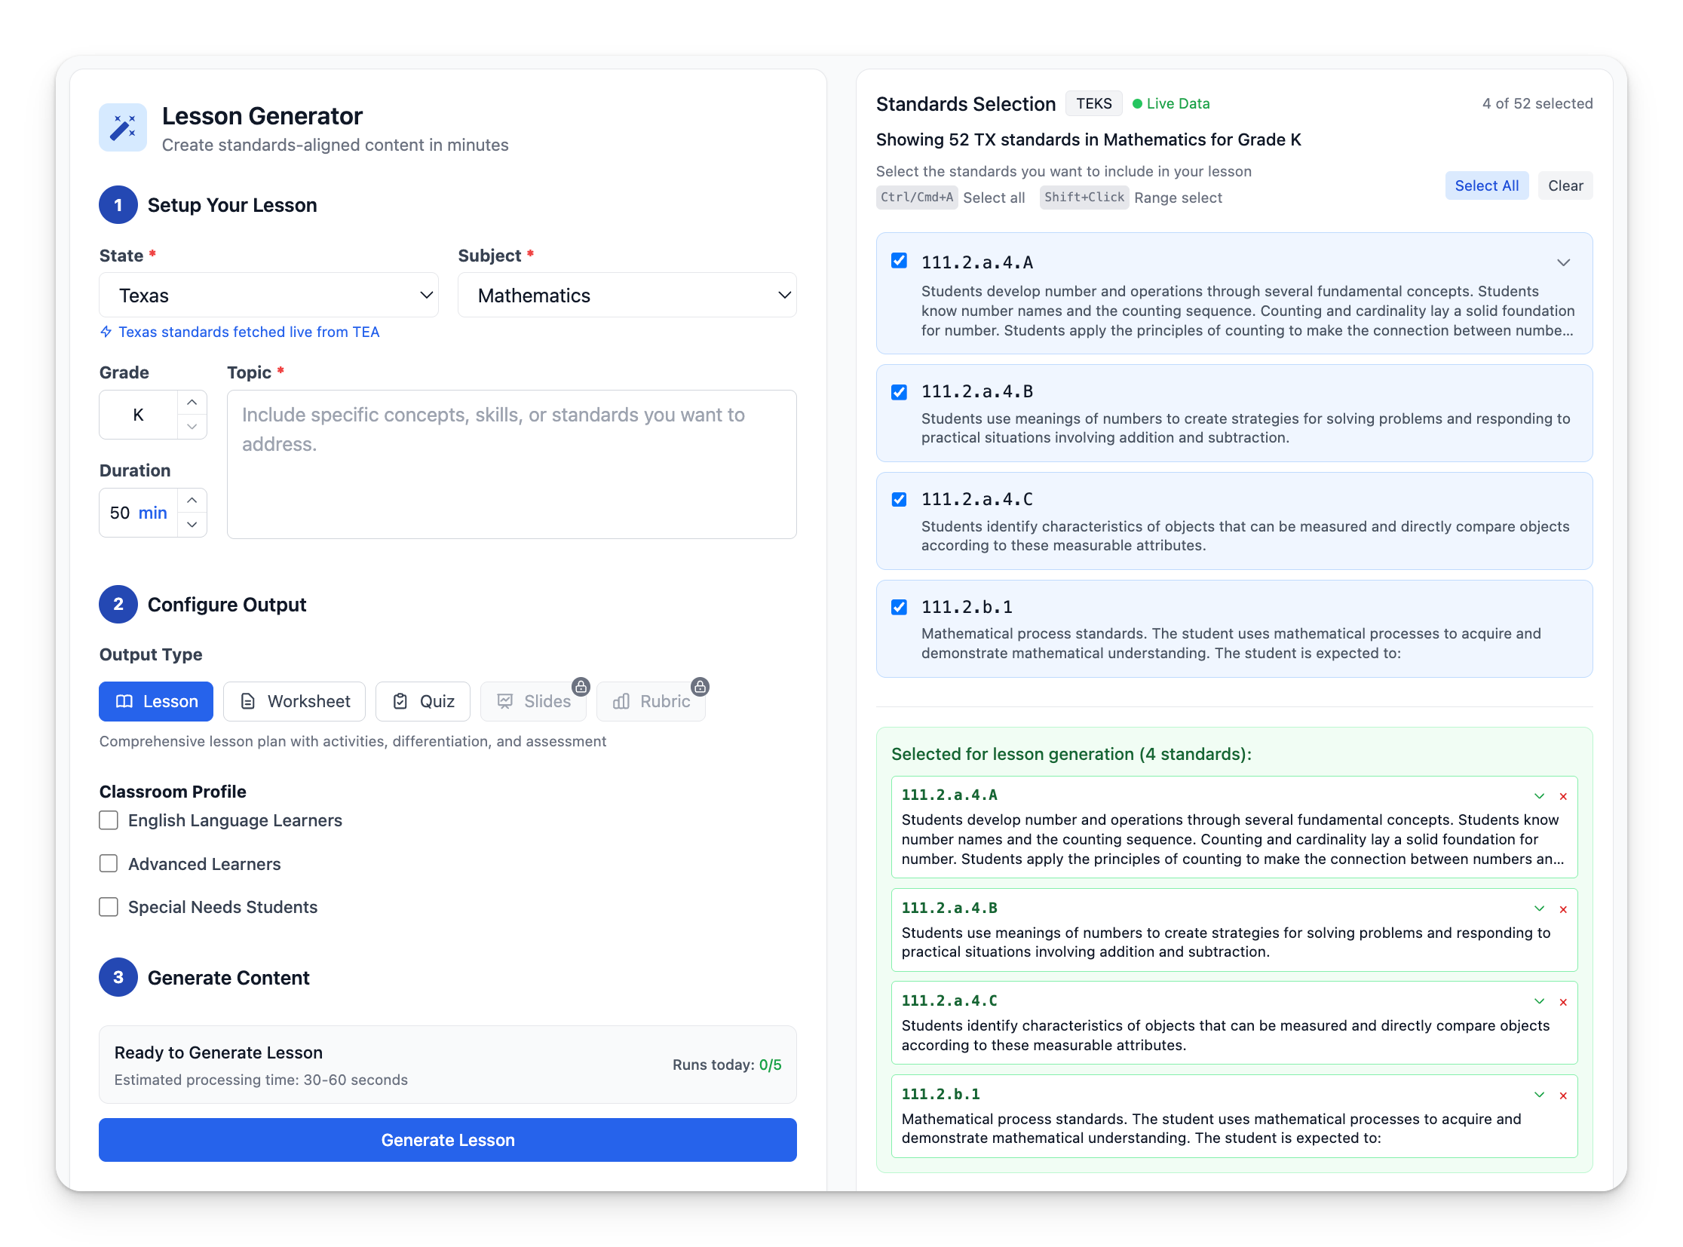Click the Worksheet document icon
The image size is (1683, 1247).
tap(248, 701)
